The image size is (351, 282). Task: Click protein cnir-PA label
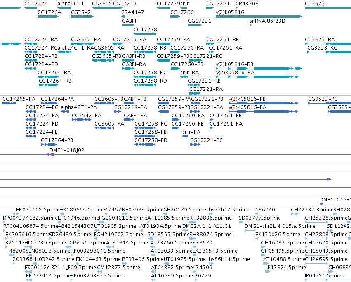coord(191,132)
